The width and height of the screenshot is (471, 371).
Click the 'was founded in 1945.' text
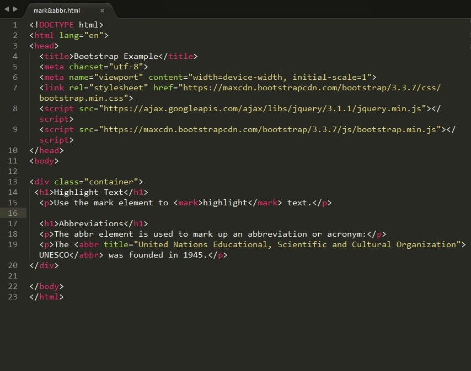point(158,255)
